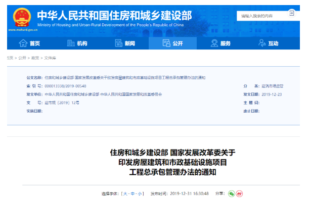Click the document icon beside 公开
Screen dimensions: 309x200
(x=166, y=43)
